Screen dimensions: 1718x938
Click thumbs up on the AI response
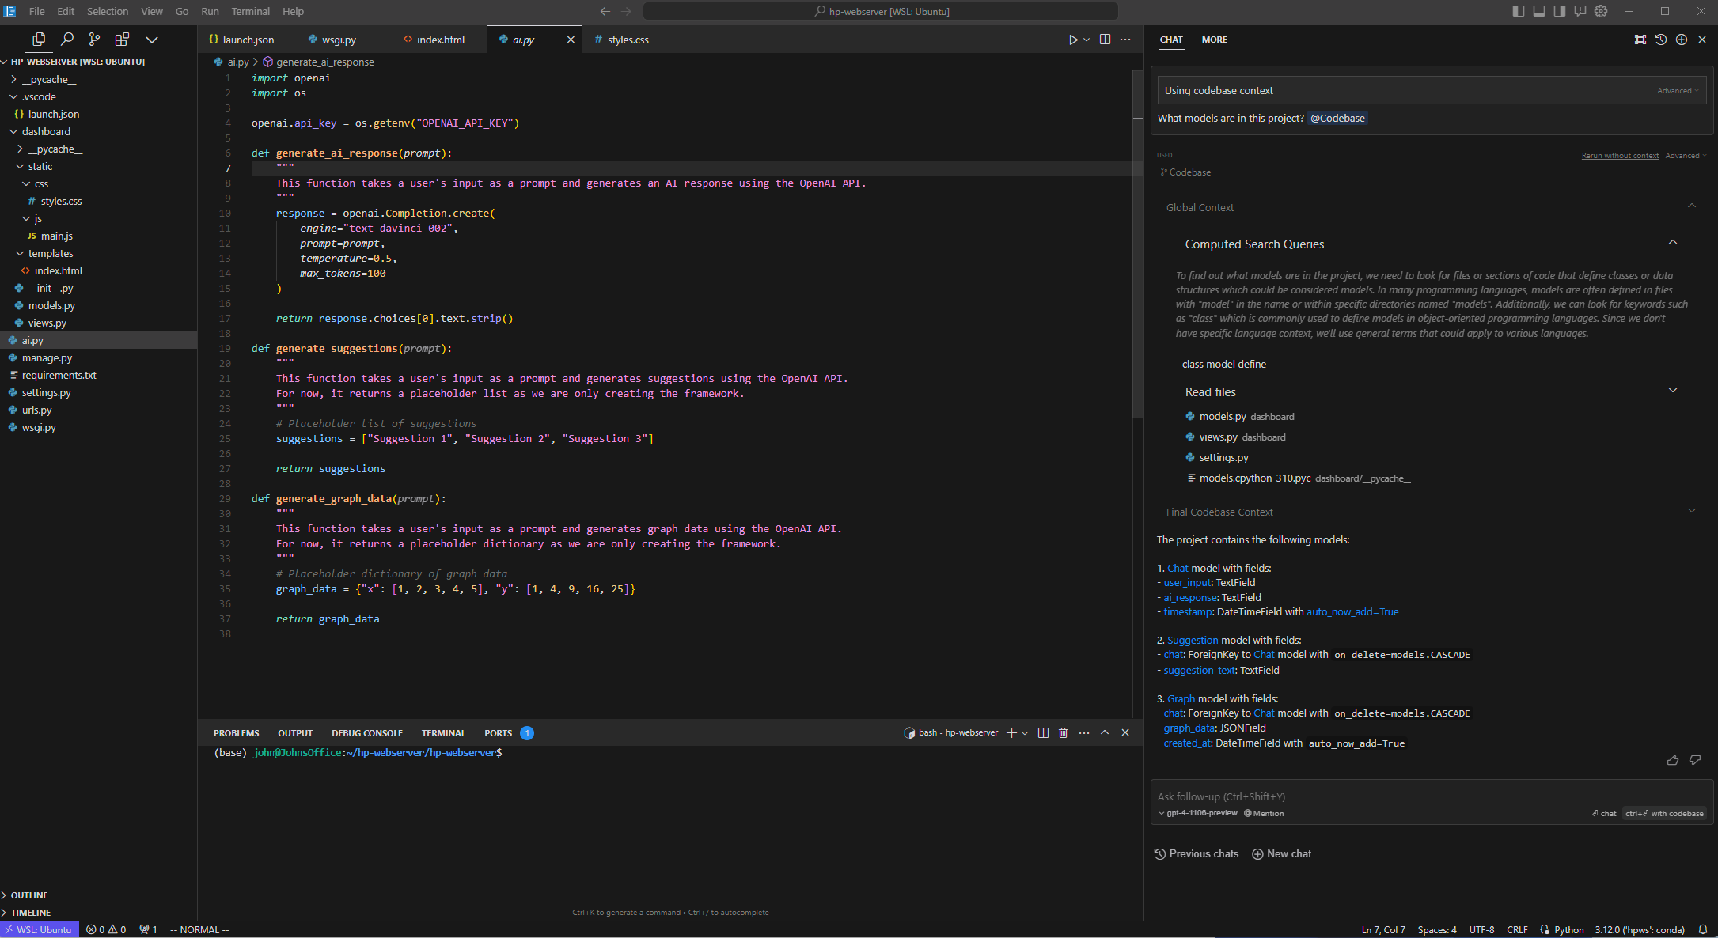coord(1672,760)
